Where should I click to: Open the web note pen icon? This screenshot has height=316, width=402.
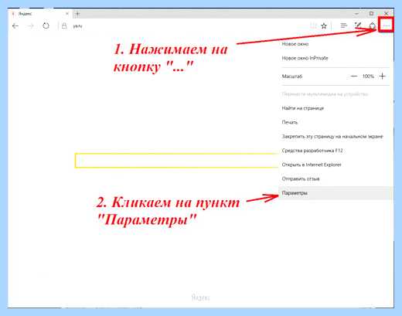358,25
